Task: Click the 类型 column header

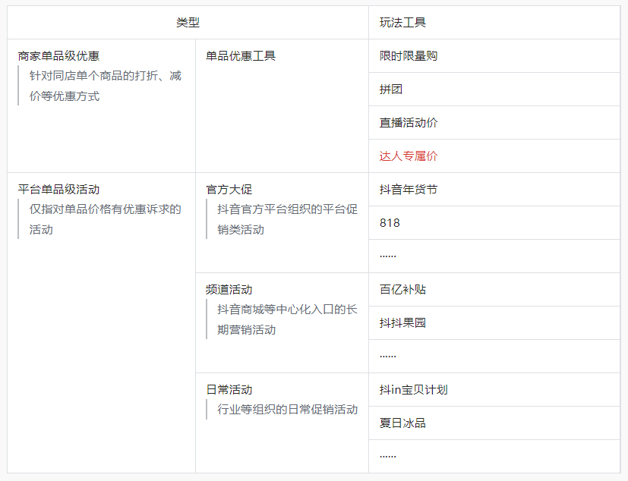Action: [x=188, y=23]
